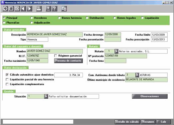The width and height of the screenshot is (174, 125).
Task: Click the empty Fecha firma field
Action: click(115, 61)
